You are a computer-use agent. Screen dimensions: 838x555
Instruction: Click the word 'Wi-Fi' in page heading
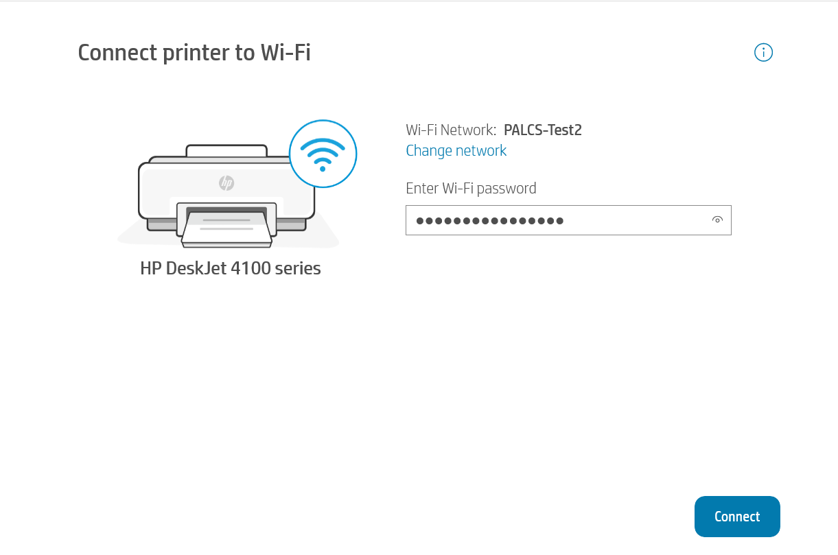point(286,52)
